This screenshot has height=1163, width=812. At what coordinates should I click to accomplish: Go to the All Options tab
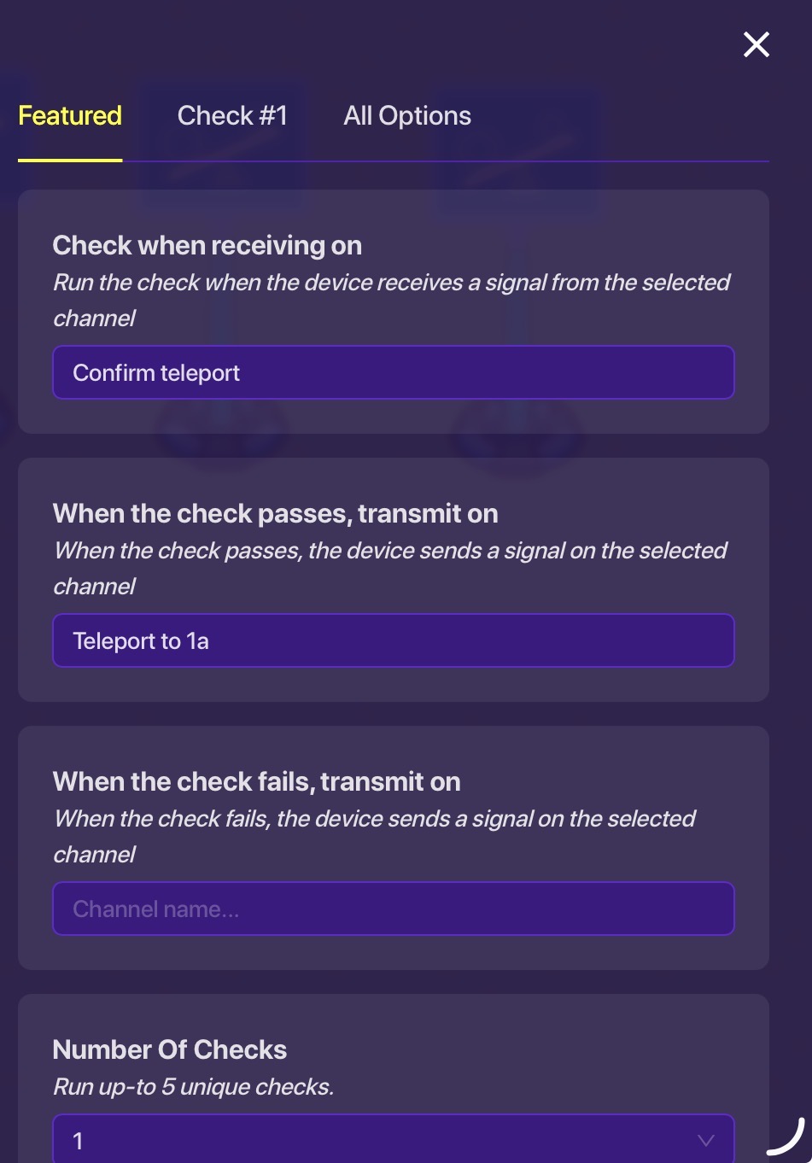click(x=407, y=116)
